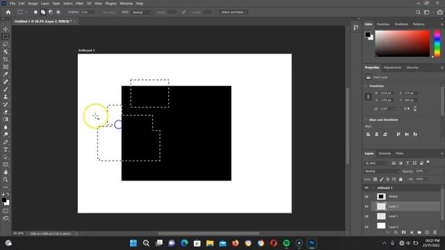The width and height of the screenshot is (445, 250).
Task: Select the Hand tool
Action: (6, 172)
